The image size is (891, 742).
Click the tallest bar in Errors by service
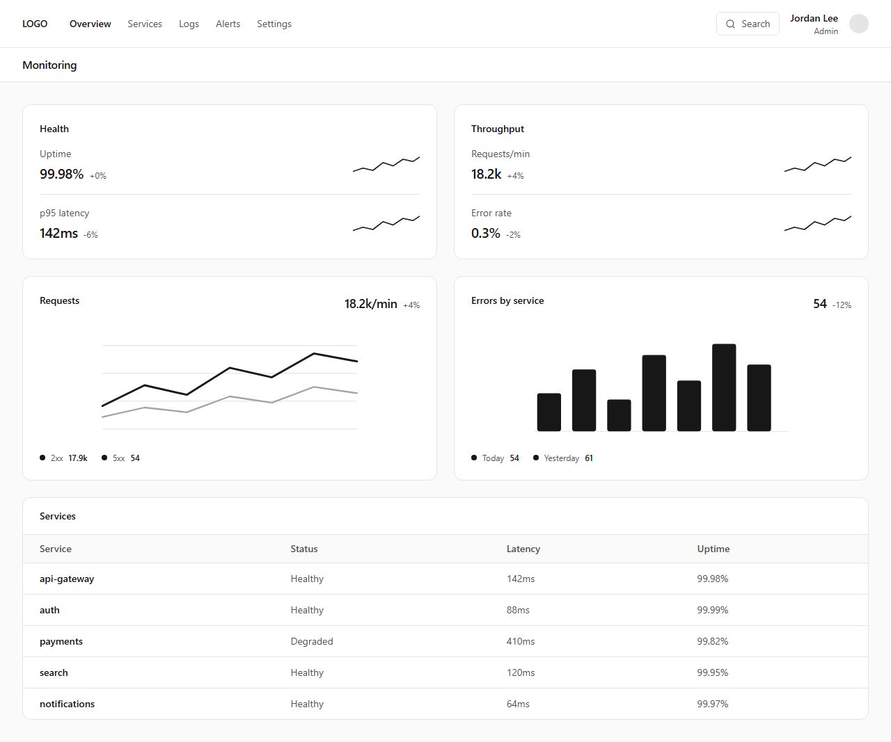pyautogui.click(x=724, y=387)
